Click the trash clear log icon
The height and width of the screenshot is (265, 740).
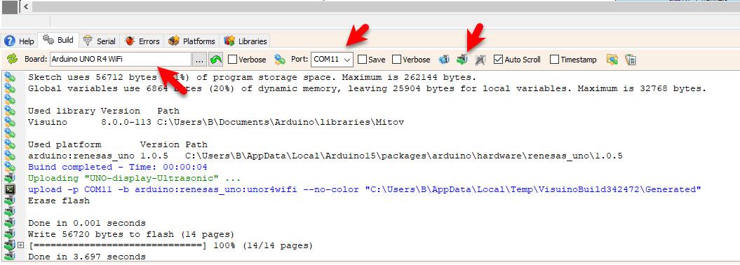coord(631,60)
